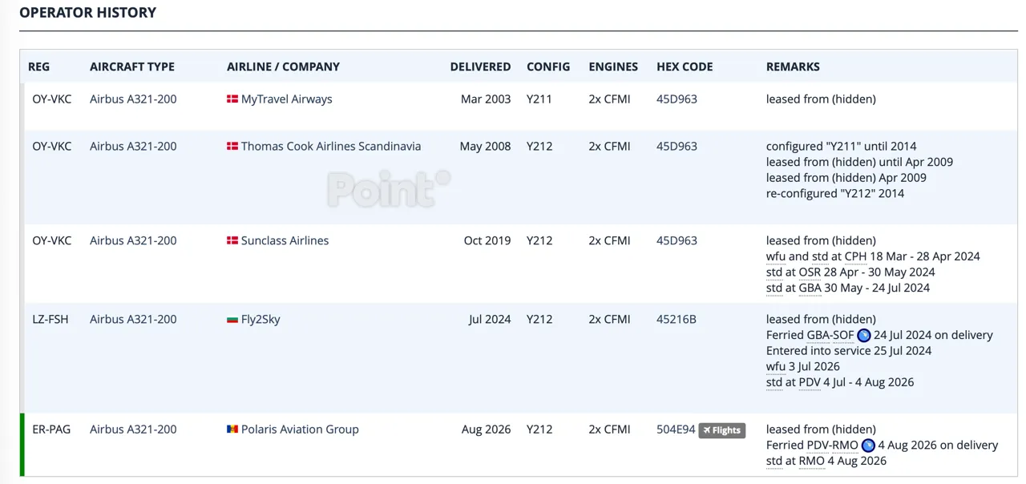Image resolution: width=1026 pixels, height=484 pixels.
Task: Click 'wfu' in 'wfu 3 Jul 2026' remark
Action: pyautogui.click(x=776, y=366)
